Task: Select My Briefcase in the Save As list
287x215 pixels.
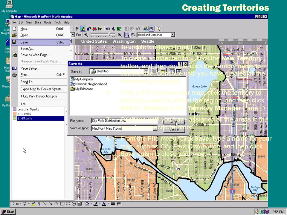Action: pyautogui.click(x=82, y=89)
